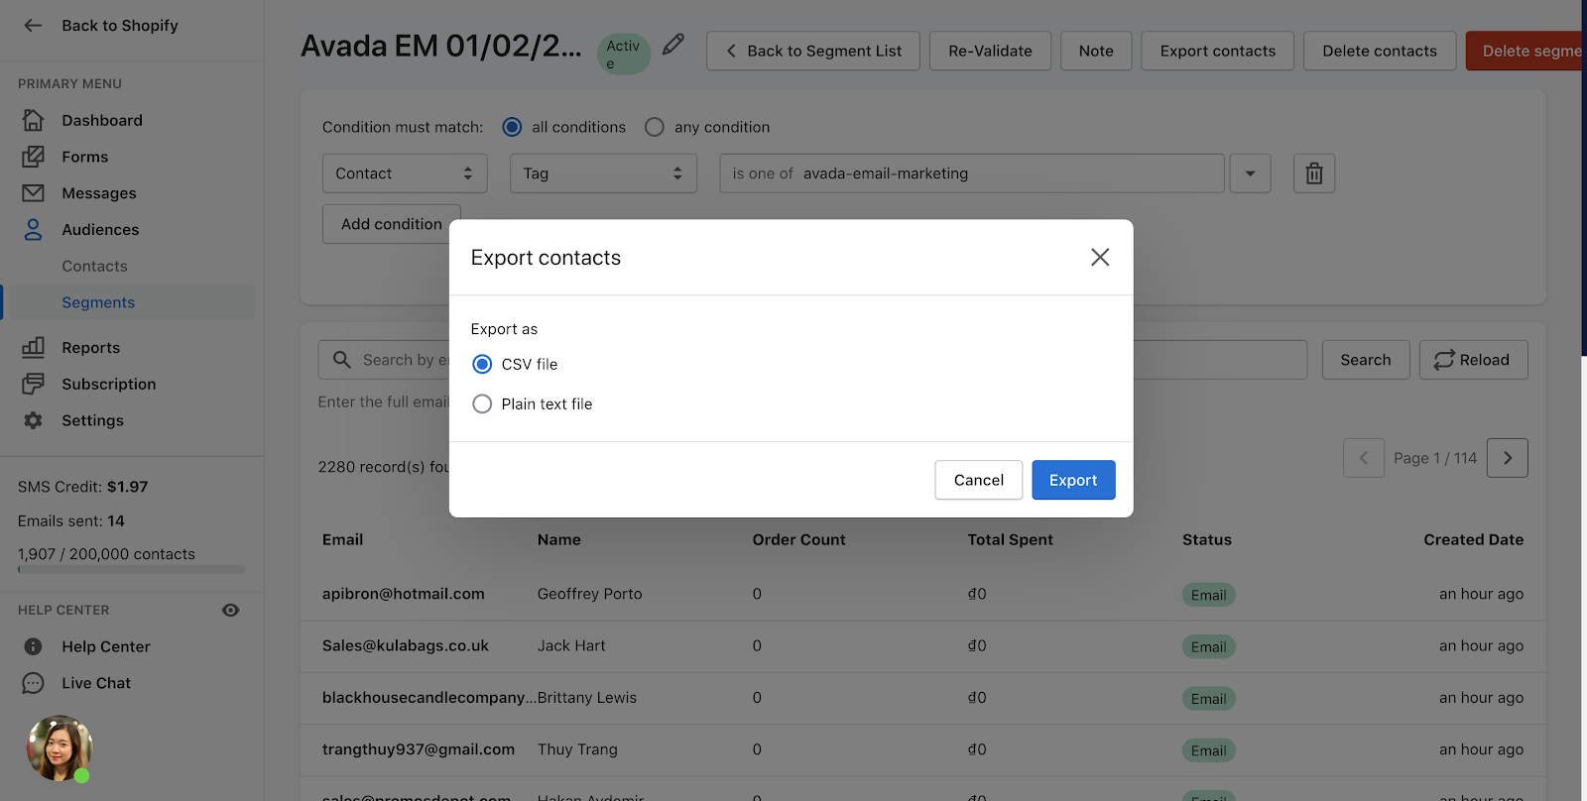The image size is (1587, 801).
Task: Click the blue Export button
Action: (x=1073, y=480)
